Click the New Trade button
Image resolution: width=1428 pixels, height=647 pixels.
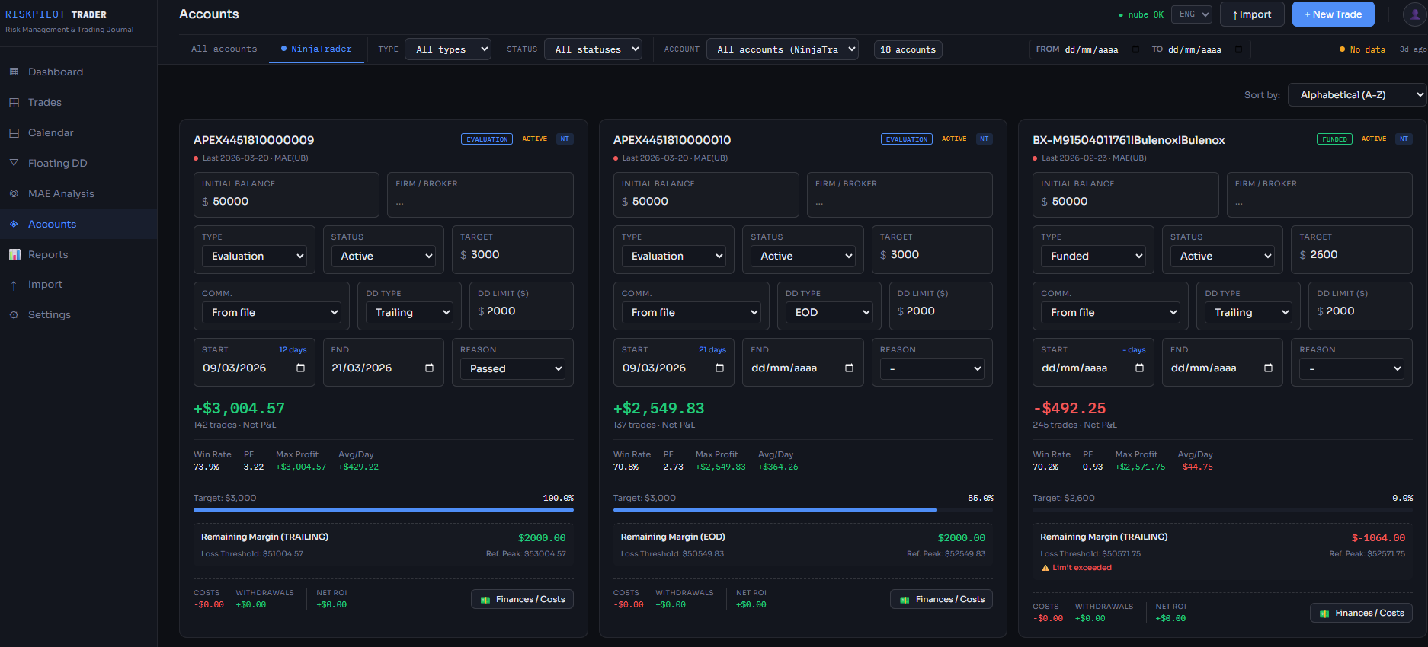pos(1333,14)
